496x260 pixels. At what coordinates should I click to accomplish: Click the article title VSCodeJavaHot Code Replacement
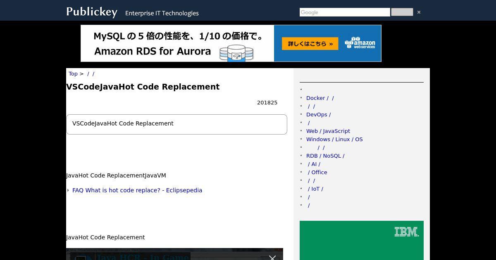(x=143, y=87)
